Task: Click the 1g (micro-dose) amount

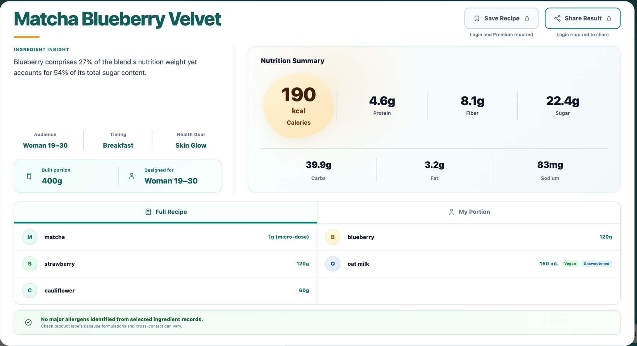Action: [x=288, y=237]
